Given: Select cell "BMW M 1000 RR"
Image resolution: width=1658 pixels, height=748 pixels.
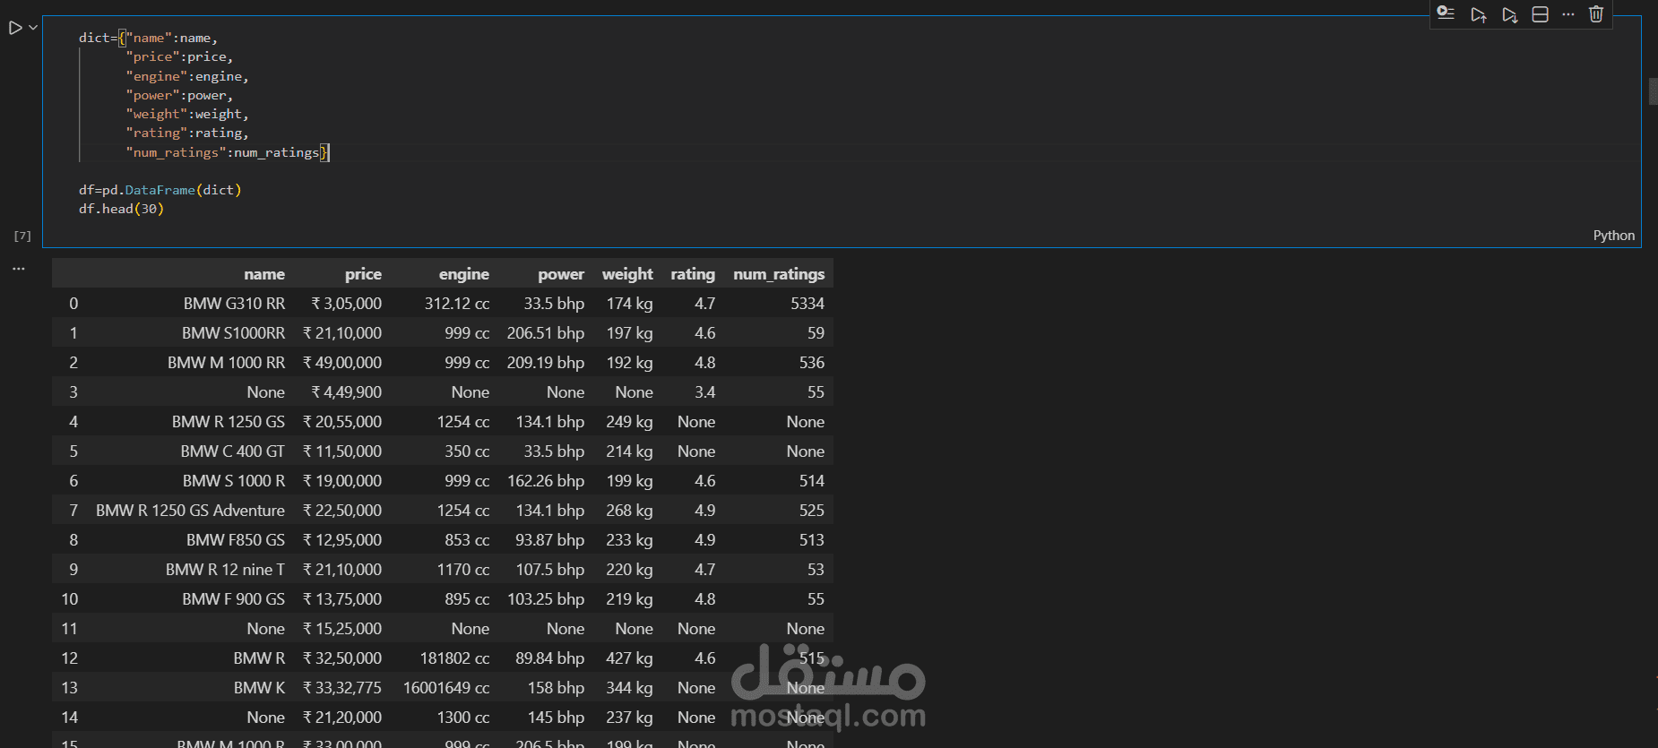Looking at the screenshot, I should [x=226, y=363].
